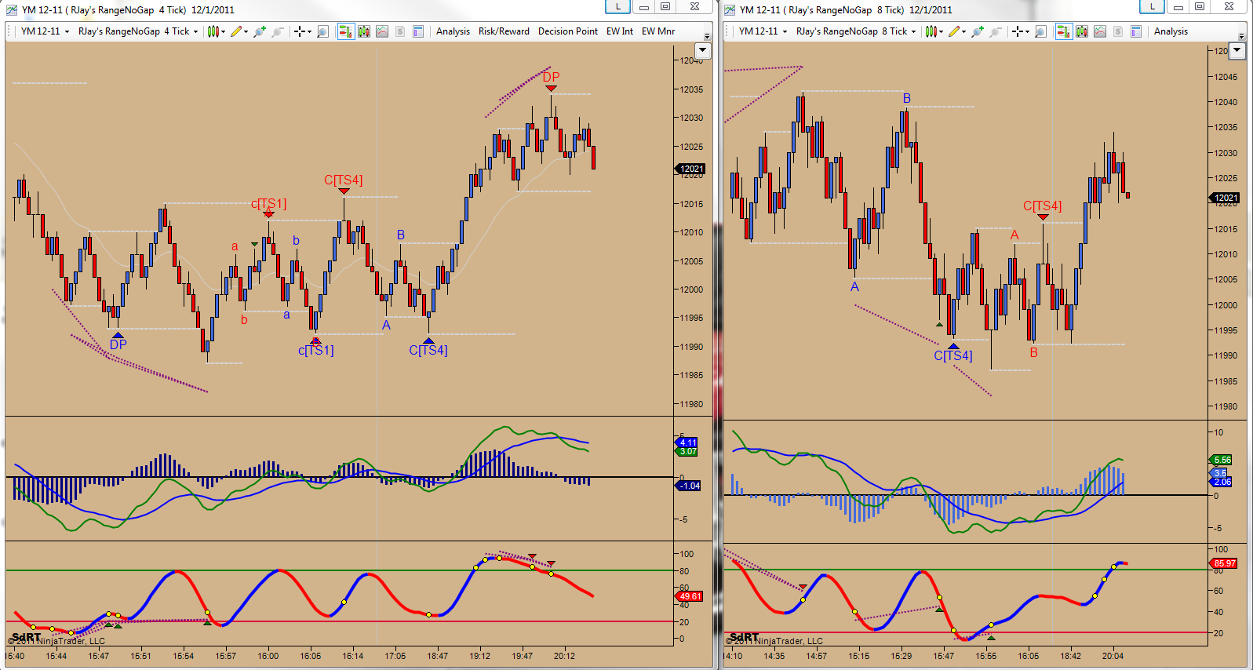This screenshot has height=670, width=1253.
Task: Click the 16:00 time axis label
Action: point(268,656)
